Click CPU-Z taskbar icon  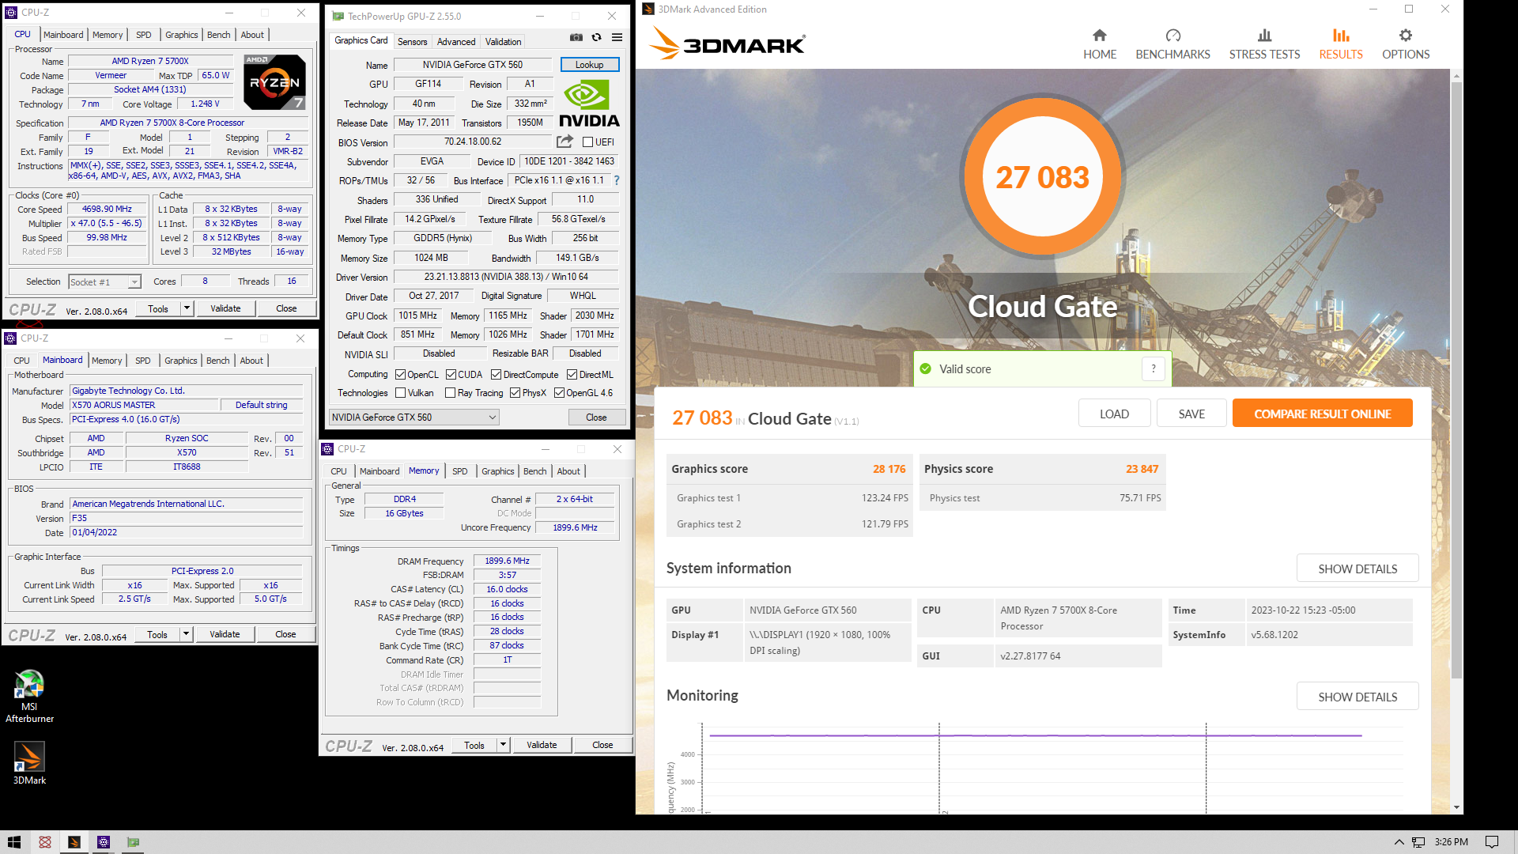104,842
